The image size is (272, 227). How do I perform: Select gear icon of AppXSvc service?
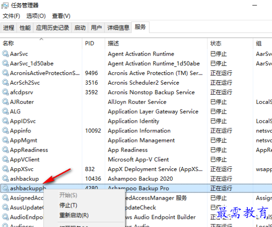(x=5, y=169)
